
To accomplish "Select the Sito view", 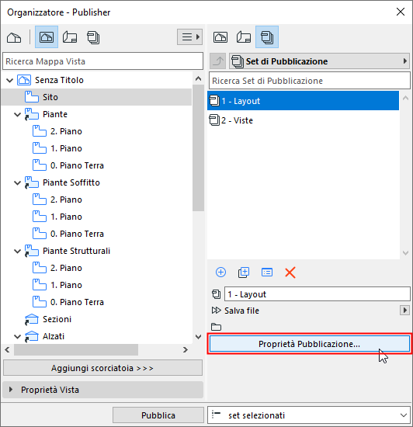I will coord(96,97).
